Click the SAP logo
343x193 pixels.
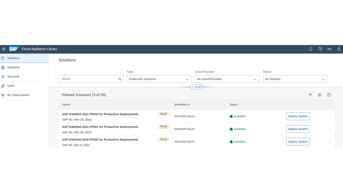[14, 49]
